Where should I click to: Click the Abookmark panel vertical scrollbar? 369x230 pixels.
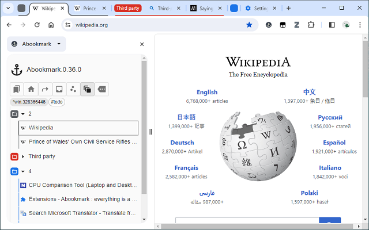tap(144, 126)
